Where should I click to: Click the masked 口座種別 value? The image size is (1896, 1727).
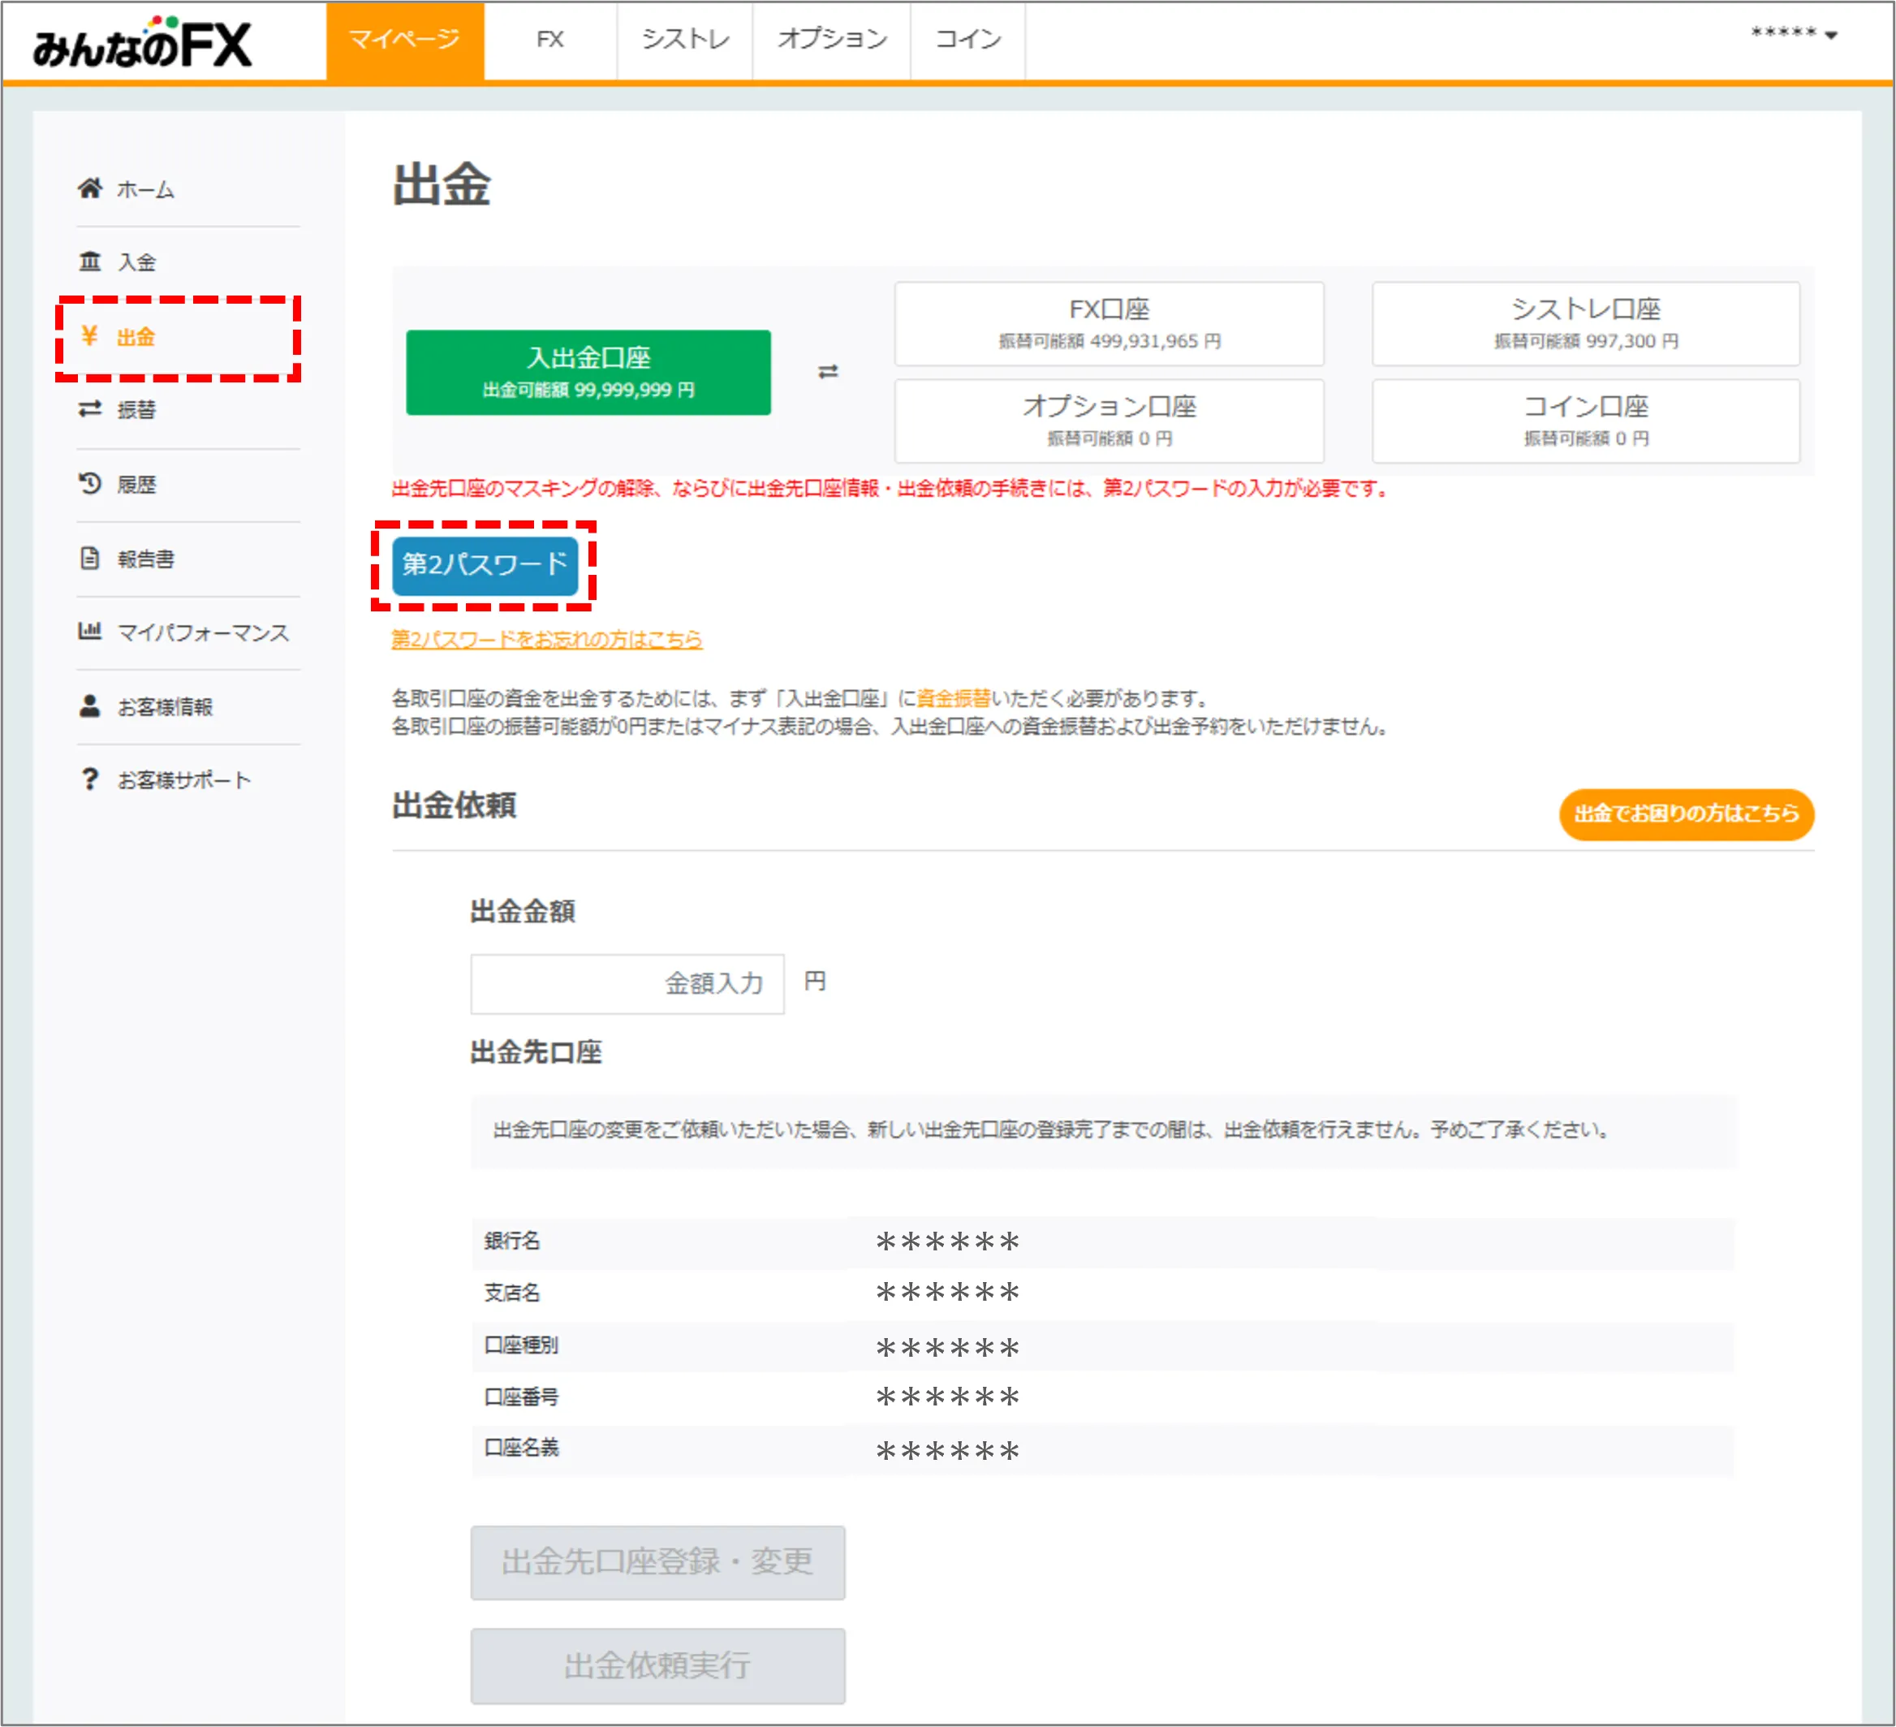(947, 1348)
